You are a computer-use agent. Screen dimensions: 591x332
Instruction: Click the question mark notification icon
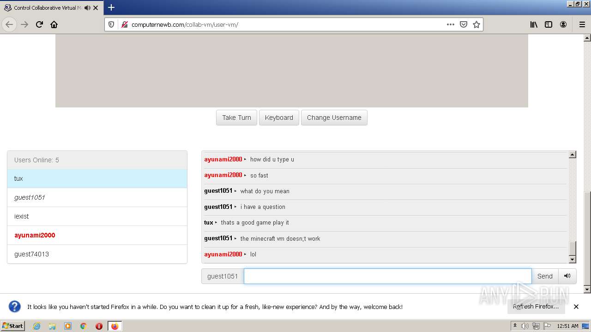pyautogui.click(x=15, y=307)
